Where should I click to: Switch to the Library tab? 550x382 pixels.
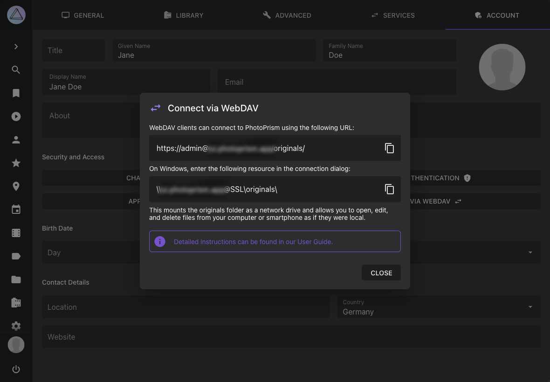point(184,15)
